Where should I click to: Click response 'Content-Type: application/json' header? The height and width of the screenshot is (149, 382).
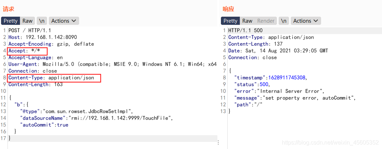click(x=271, y=37)
